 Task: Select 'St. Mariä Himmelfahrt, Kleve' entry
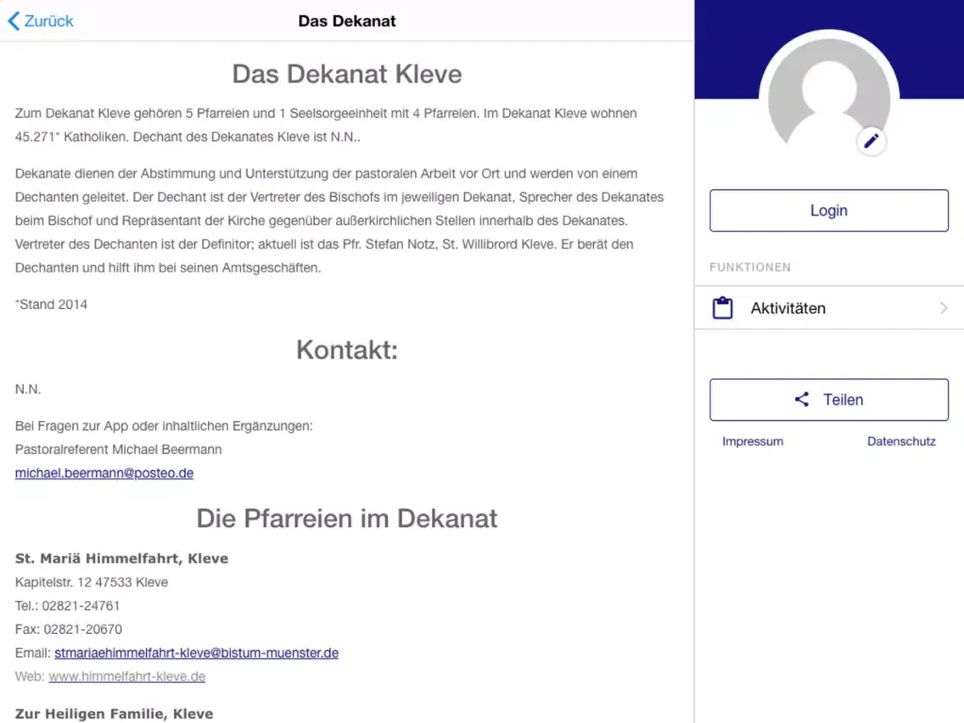(121, 558)
